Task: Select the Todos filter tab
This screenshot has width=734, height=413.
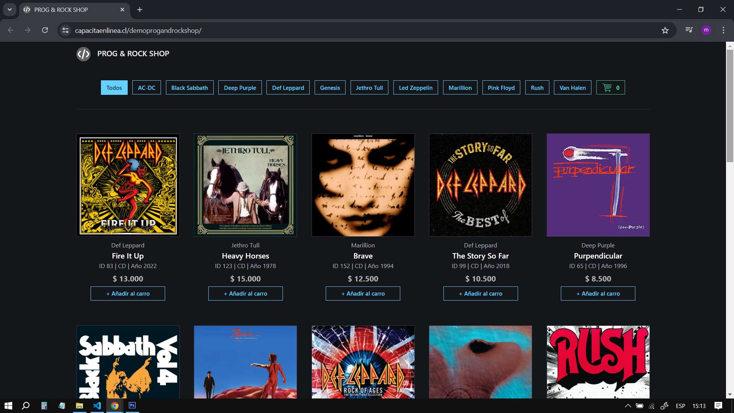Action: [114, 88]
